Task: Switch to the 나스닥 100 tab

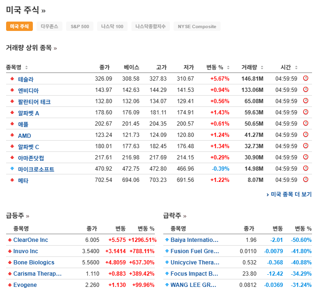Action: coord(112,26)
